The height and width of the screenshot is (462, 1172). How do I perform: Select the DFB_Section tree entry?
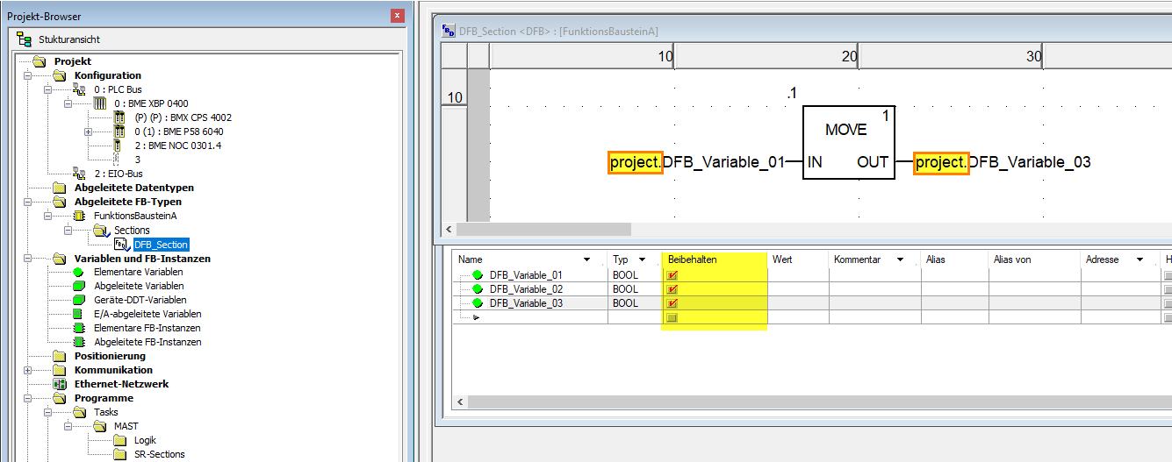point(161,245)
